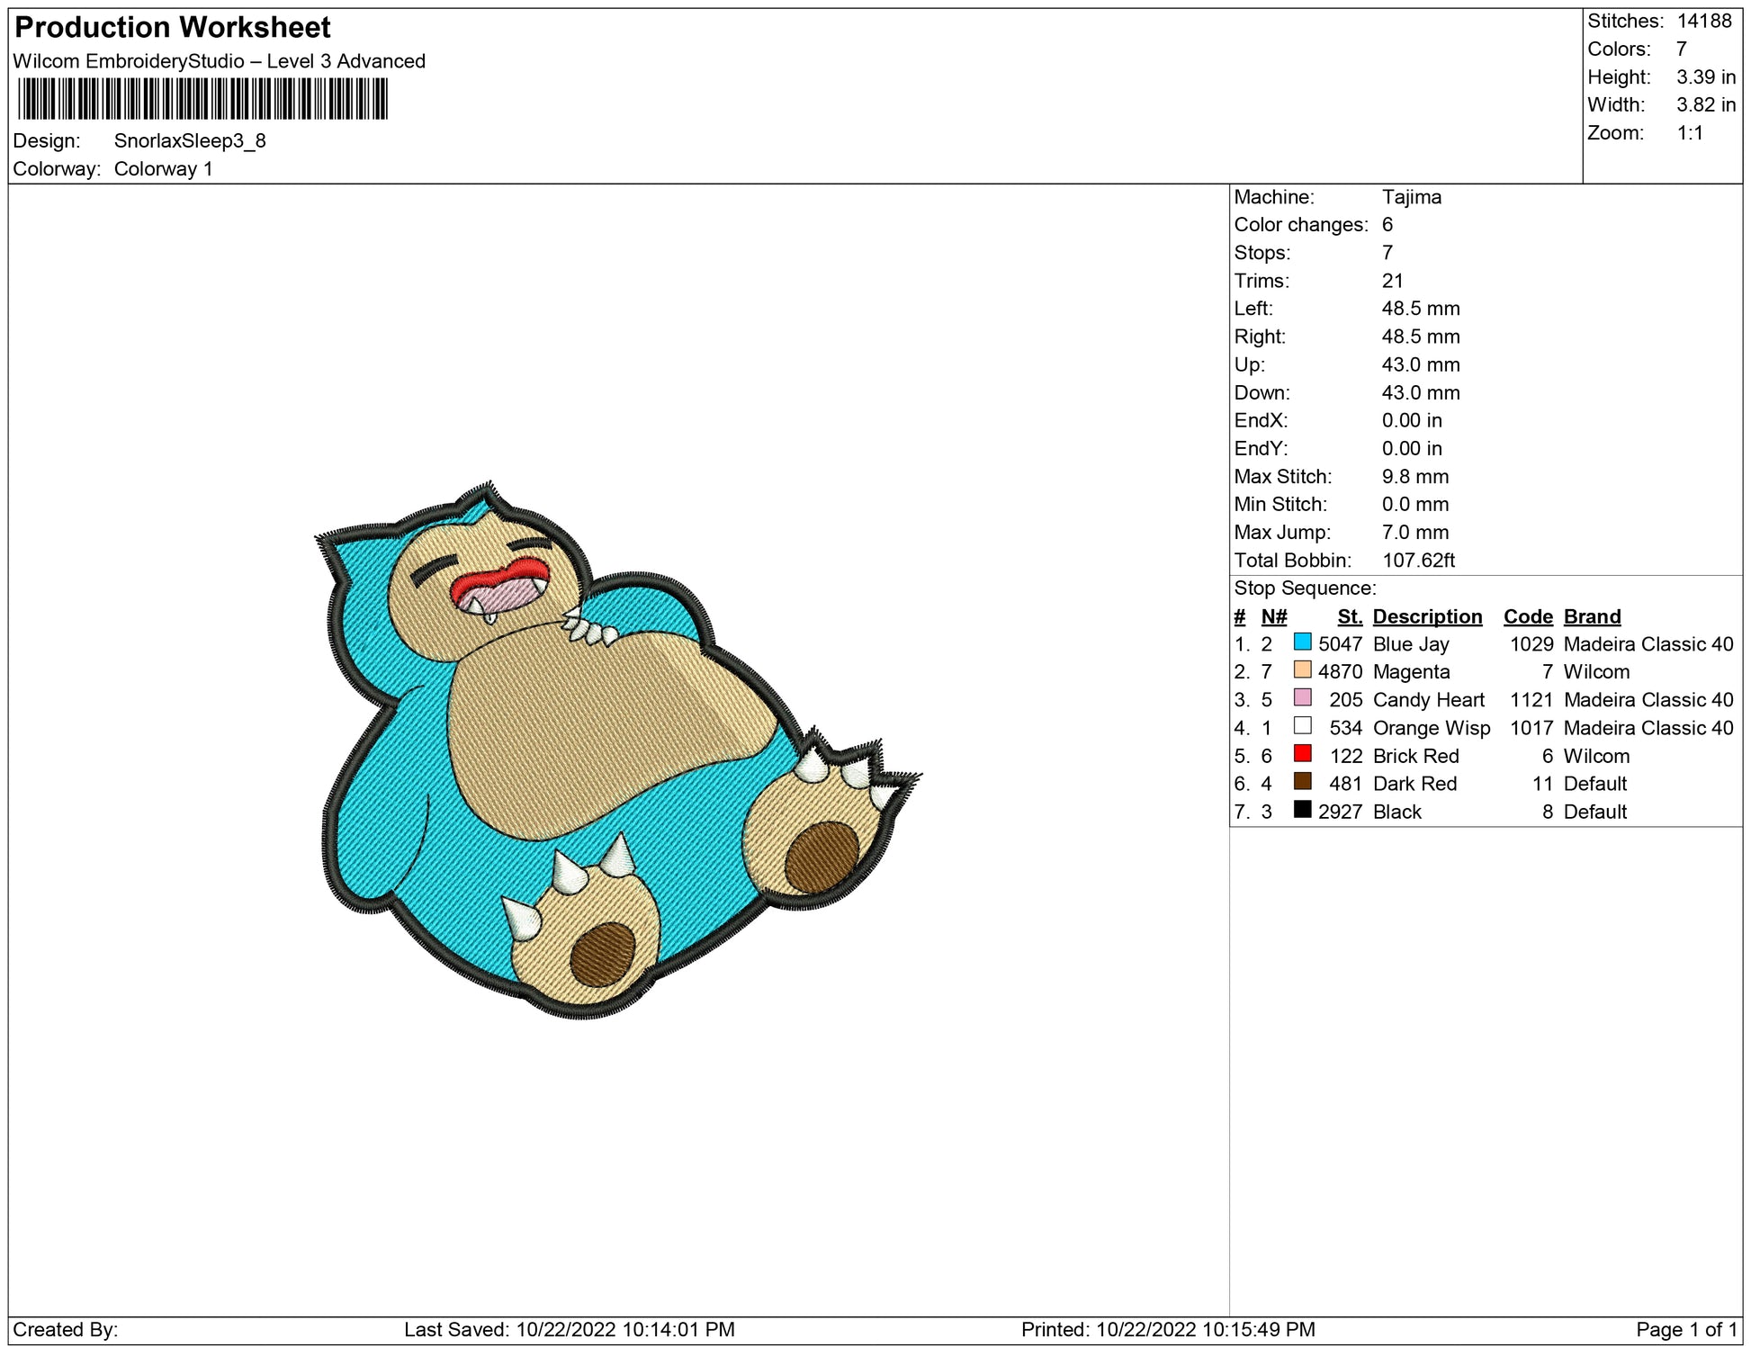Screen dimensions: 1751x1347
Task: Click the St. column header
Action: pyautogui.click(x=1350, y=617)
